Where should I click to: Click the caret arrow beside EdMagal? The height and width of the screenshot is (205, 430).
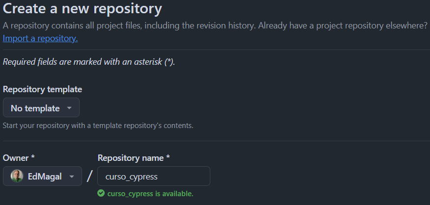(x=72, y=177)
